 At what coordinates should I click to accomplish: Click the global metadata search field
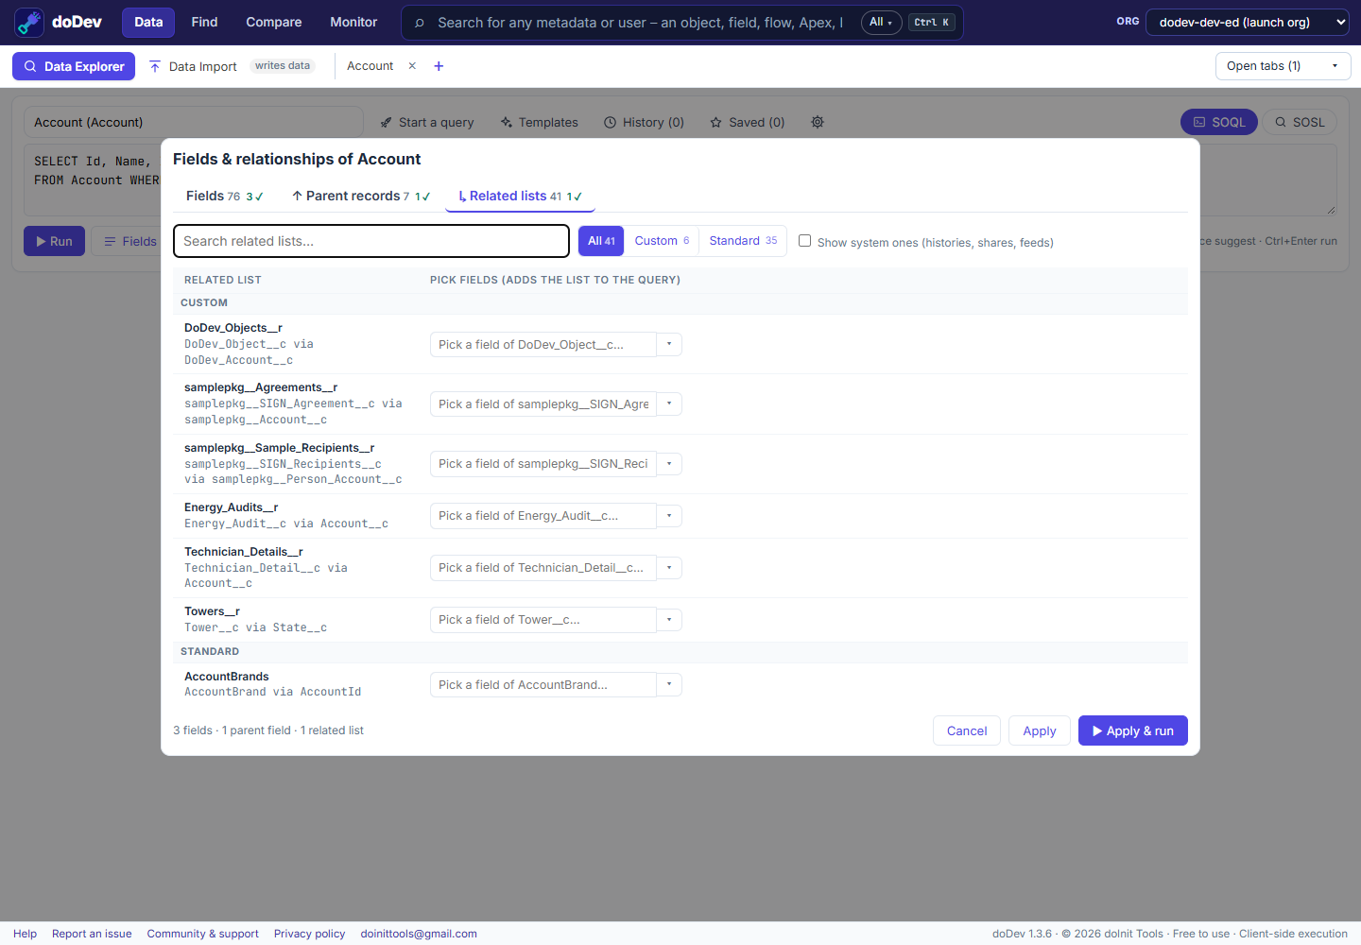tap(640, 23)
